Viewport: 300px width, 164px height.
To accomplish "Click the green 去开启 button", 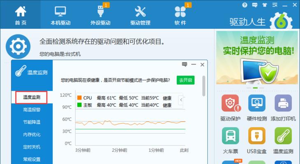I will (x=185, y=80).
